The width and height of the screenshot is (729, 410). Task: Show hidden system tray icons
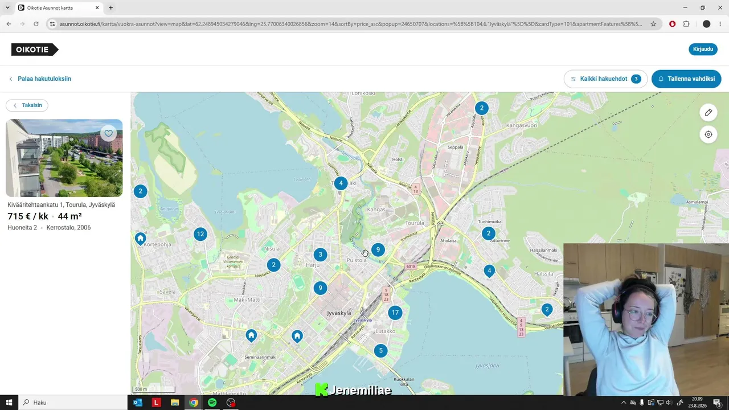[x=623, y=403]
